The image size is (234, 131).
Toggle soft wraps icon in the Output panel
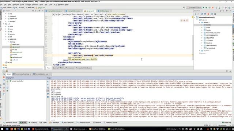(48, 88)
